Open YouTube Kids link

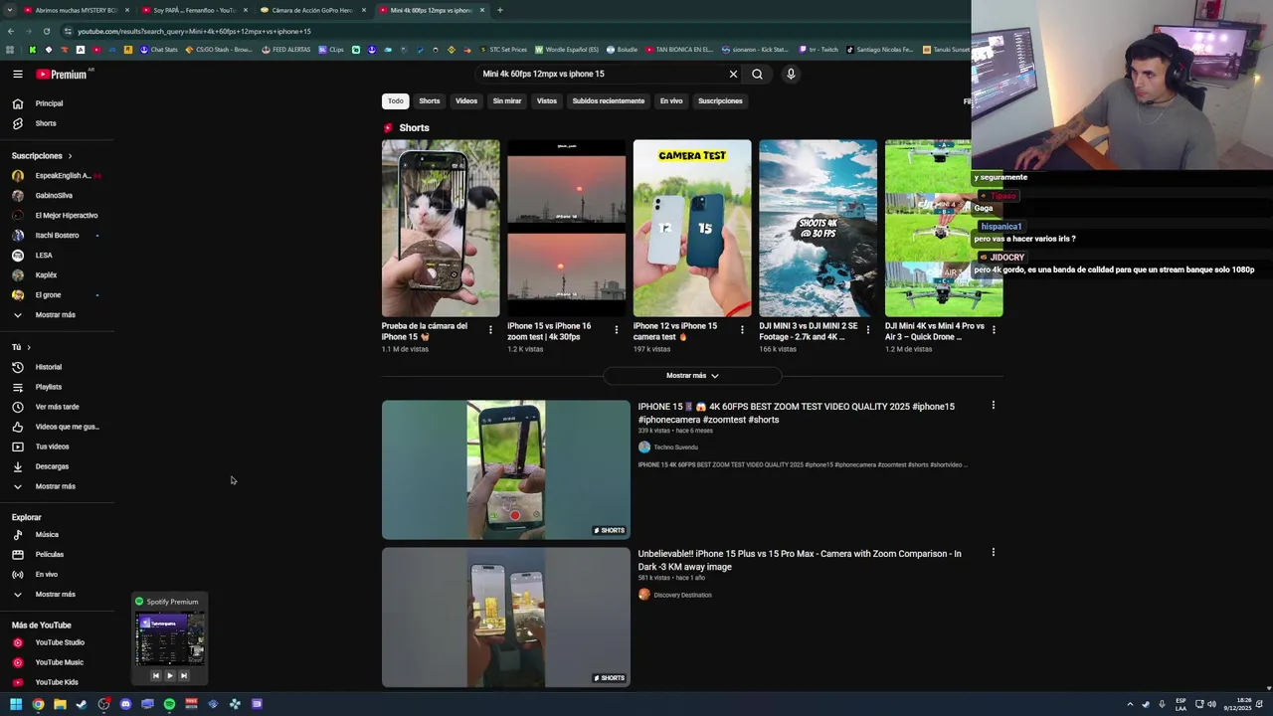57,682
